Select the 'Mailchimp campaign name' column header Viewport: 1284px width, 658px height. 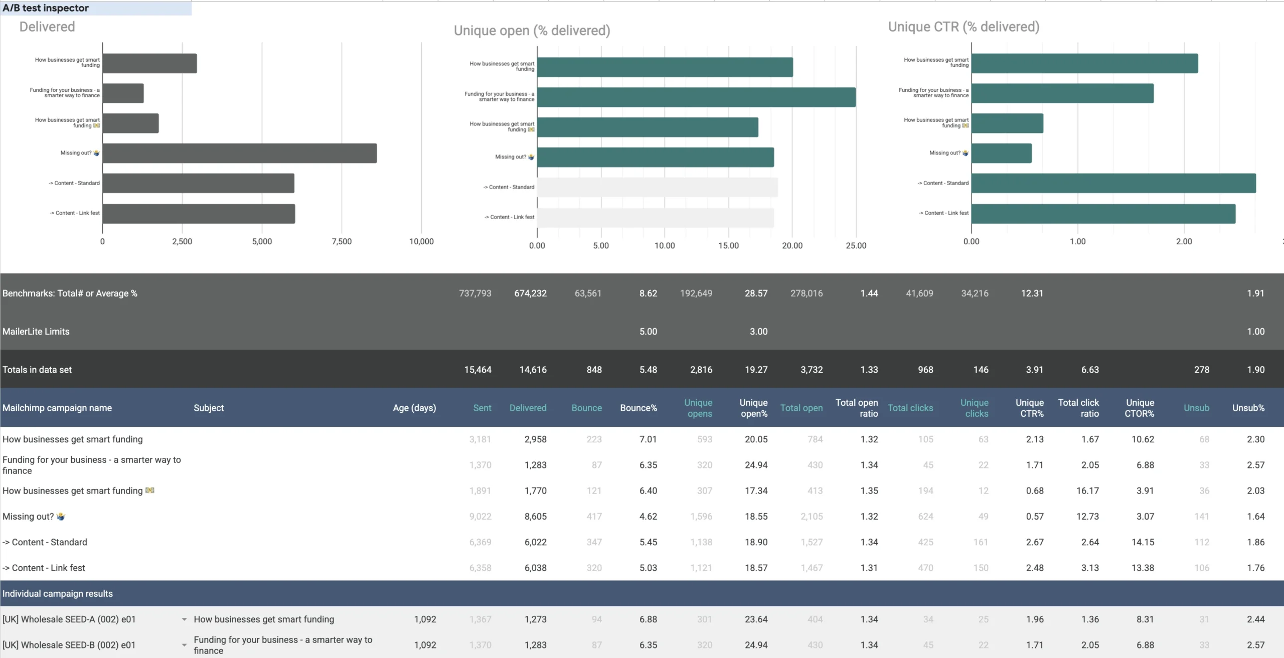[57, 408]
